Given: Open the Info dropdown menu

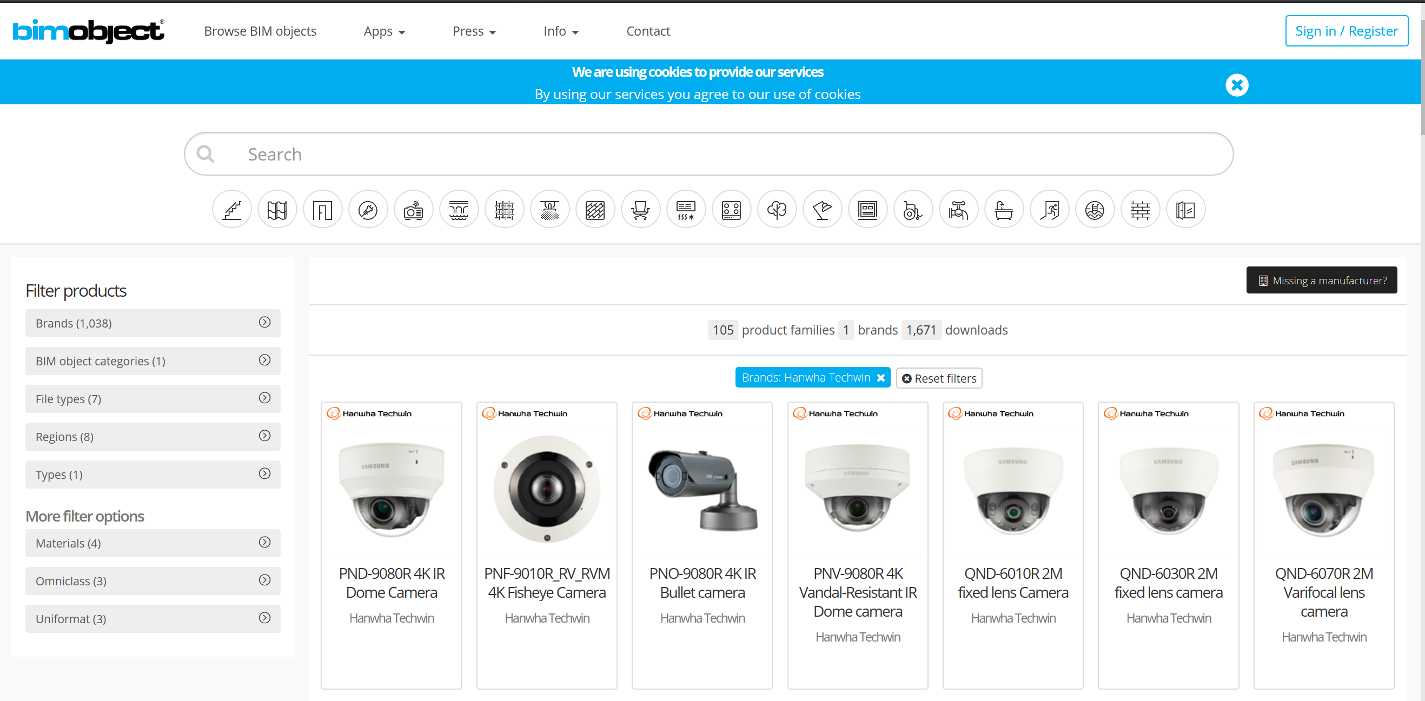Looking at the screenshot, I should pos(561,31).
